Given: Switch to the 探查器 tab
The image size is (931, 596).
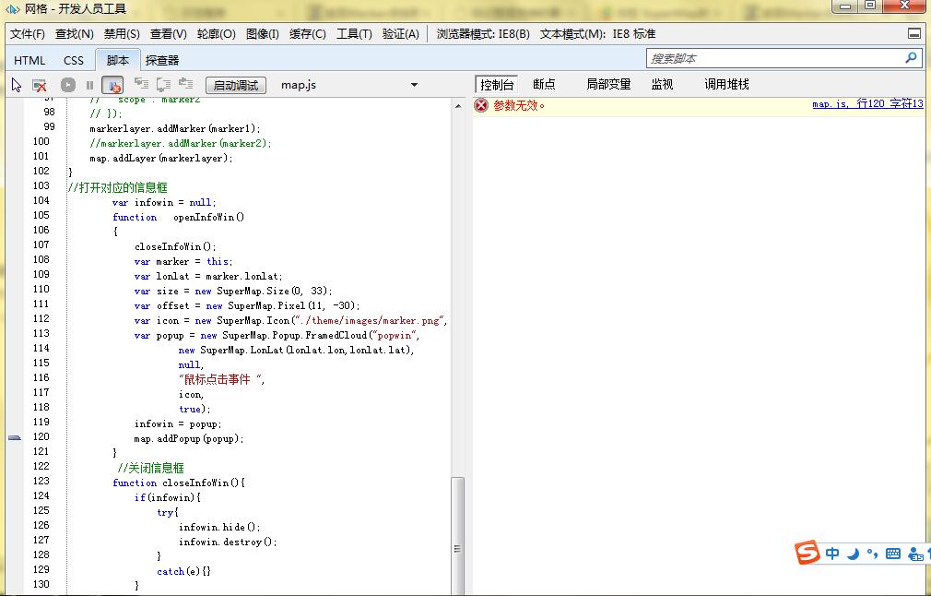Looking at the screenshot, I should pyautogui.click(x=162, y=60).
